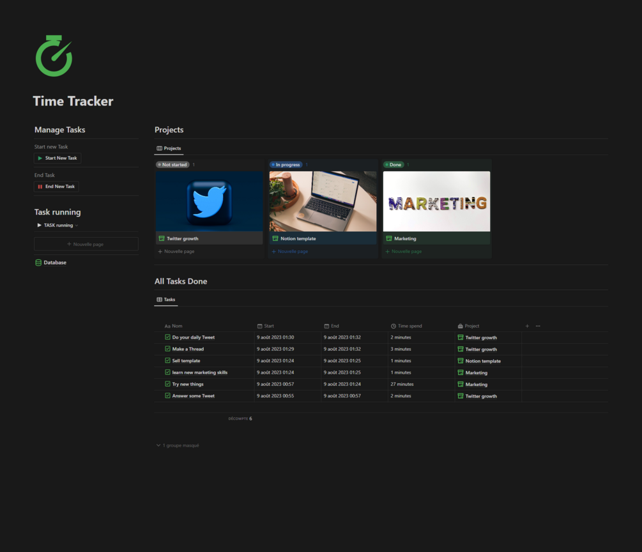Viewport: 642px width, 552px height.
Task: Click the Database icon in sidebar
Action: [x=38, y=263]
